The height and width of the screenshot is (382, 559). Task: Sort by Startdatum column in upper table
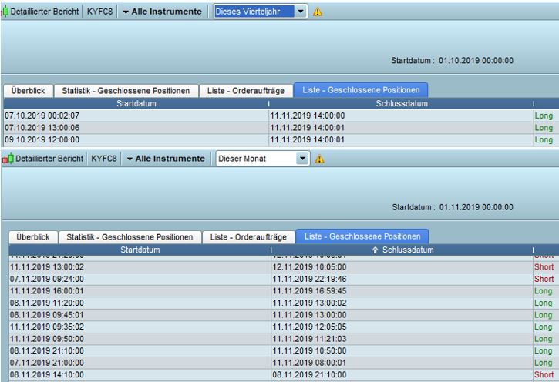(136, 104)
